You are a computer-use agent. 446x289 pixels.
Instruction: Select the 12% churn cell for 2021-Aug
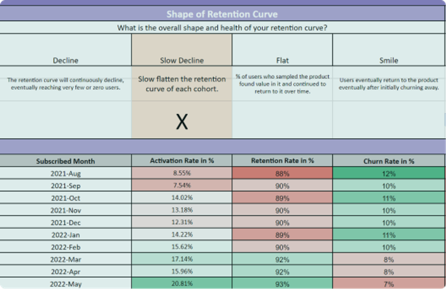coord(389,173)
